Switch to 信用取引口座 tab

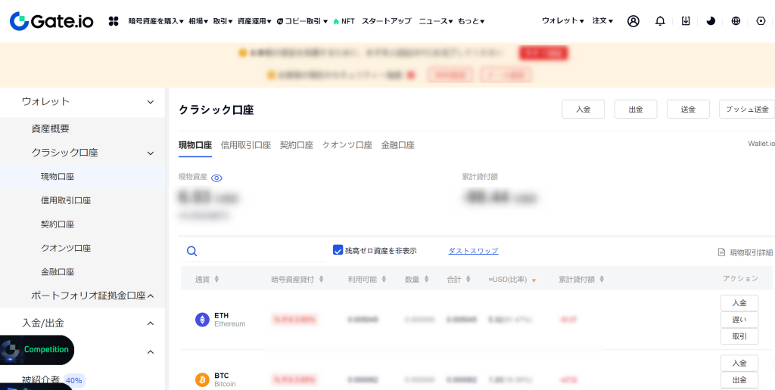tap(246, 145)
